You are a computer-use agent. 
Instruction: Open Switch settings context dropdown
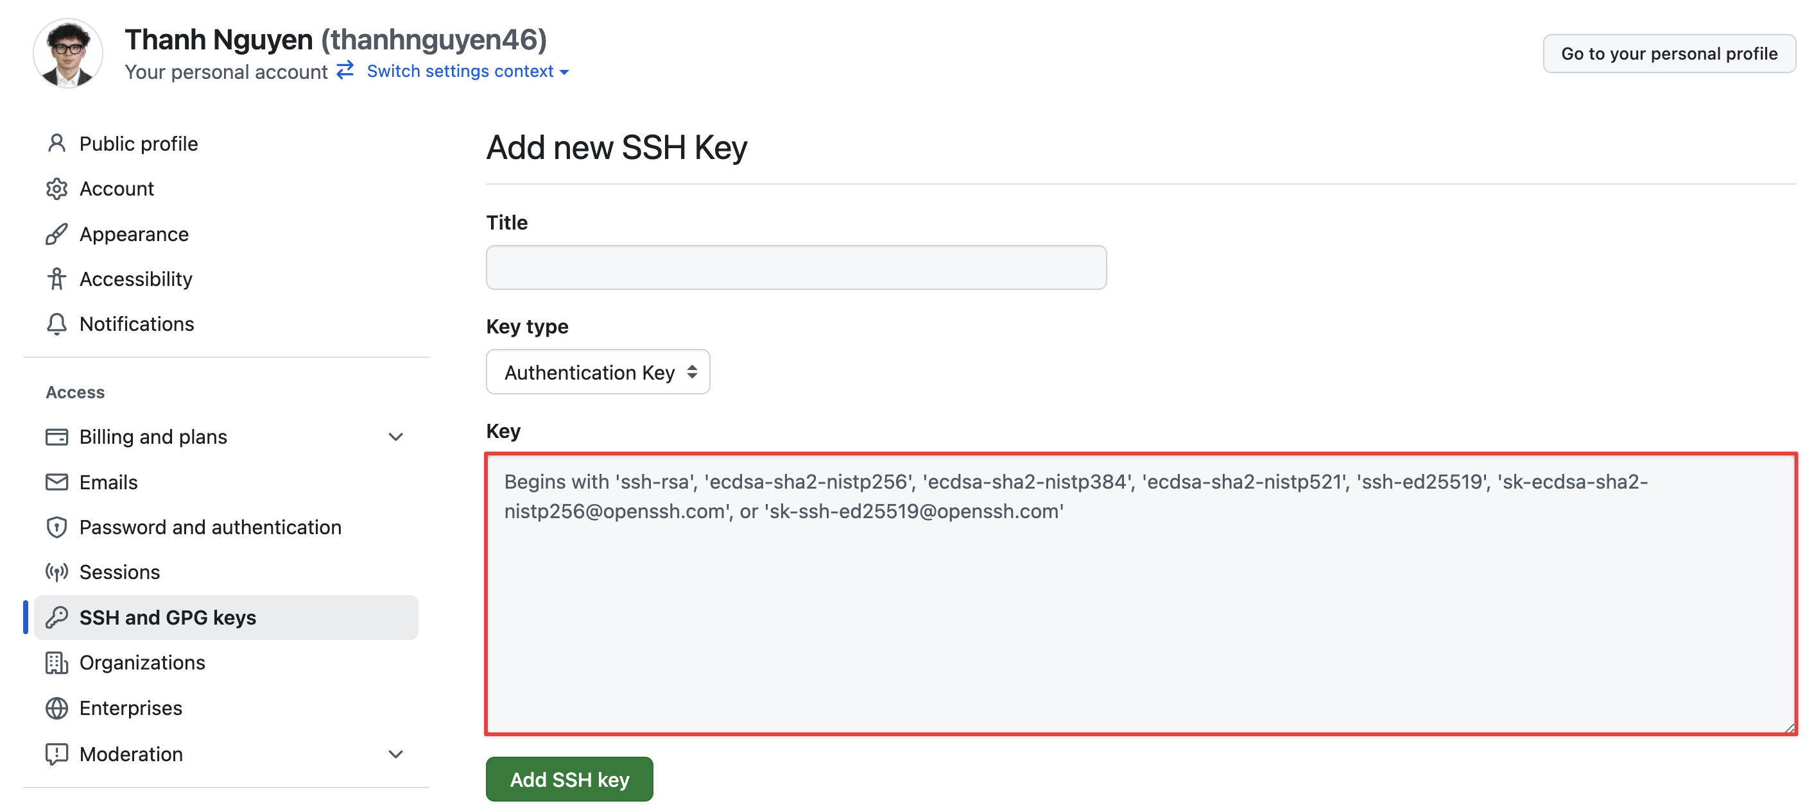[x=467, y=72]
